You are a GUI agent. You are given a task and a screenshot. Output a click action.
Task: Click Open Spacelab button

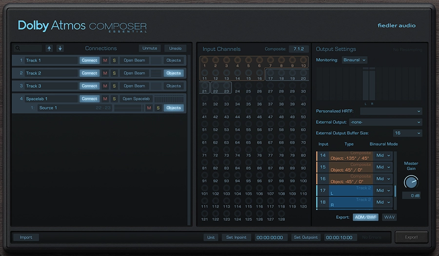click(136, 99)
